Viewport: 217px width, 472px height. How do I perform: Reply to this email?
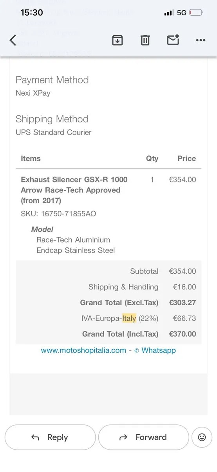50,437
